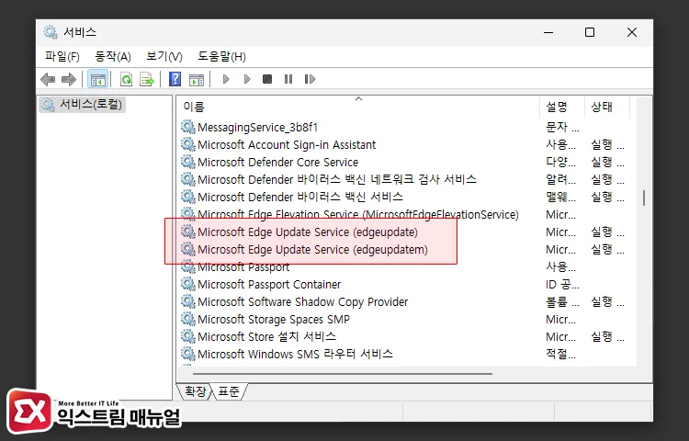The height and width of the screenshot is (441, 689).
Task: Click the horizontal scrollbar of services list
Action: click(x=343, y=374)
